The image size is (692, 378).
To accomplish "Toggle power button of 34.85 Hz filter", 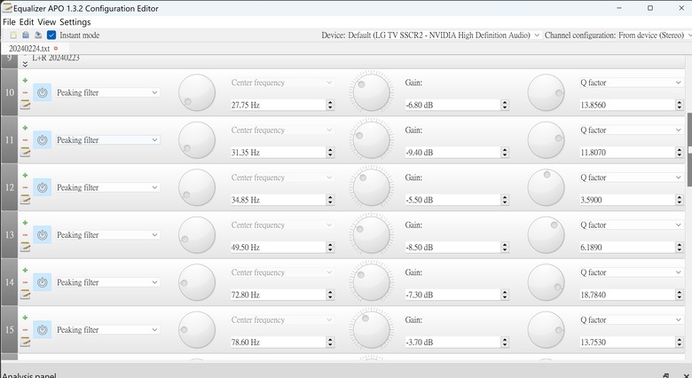I will click(x=43, y=187).
